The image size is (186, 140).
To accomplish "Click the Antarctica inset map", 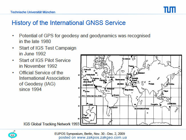I will point(90,114).
